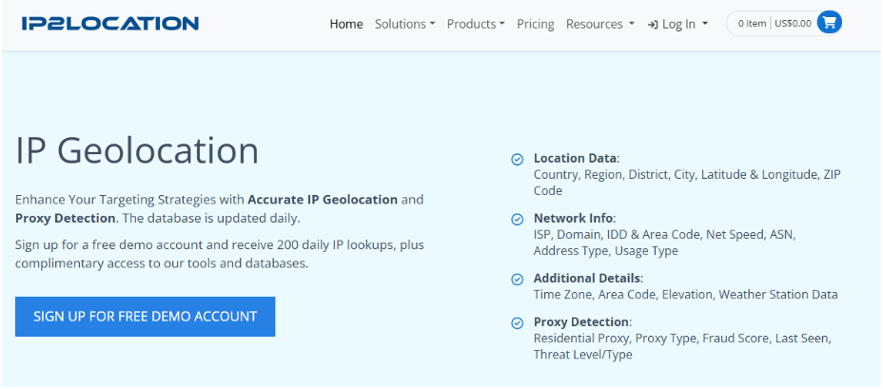
Task: Expand the Products dropdown menu
Action: click(476, 24)
